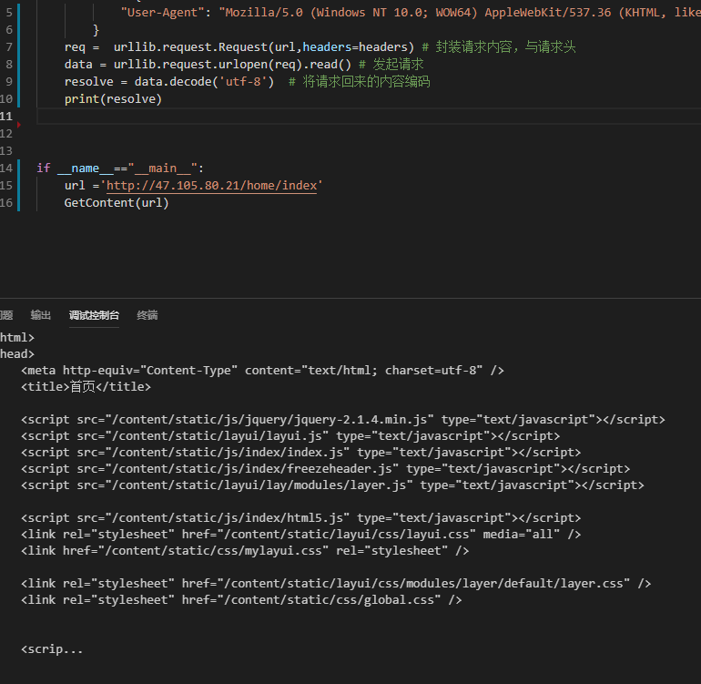Click the layui/layui.js script output line
The image size is (701, 684).
pyautogui.click(x=290, y=435)
